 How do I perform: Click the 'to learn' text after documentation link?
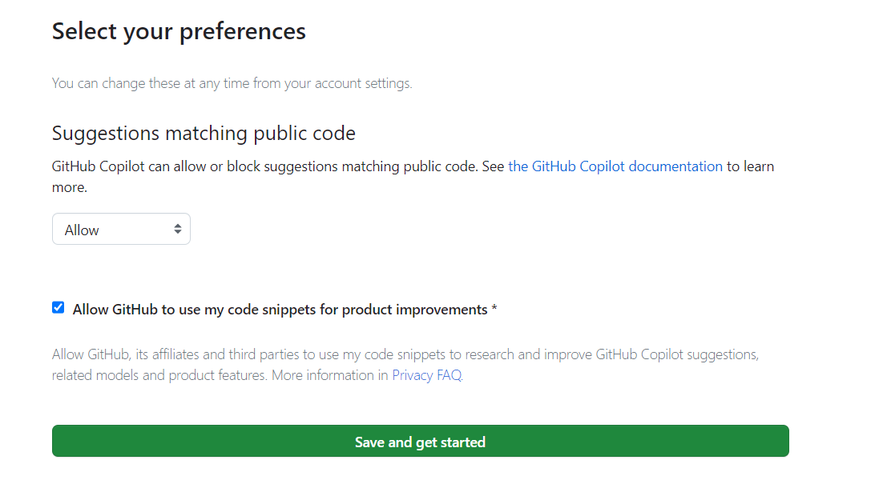click(x=750, y=166)
